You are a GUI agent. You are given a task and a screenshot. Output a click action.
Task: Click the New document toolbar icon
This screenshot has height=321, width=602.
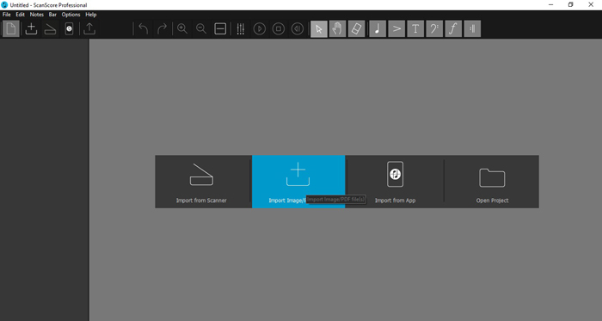(x=10, y=28)
